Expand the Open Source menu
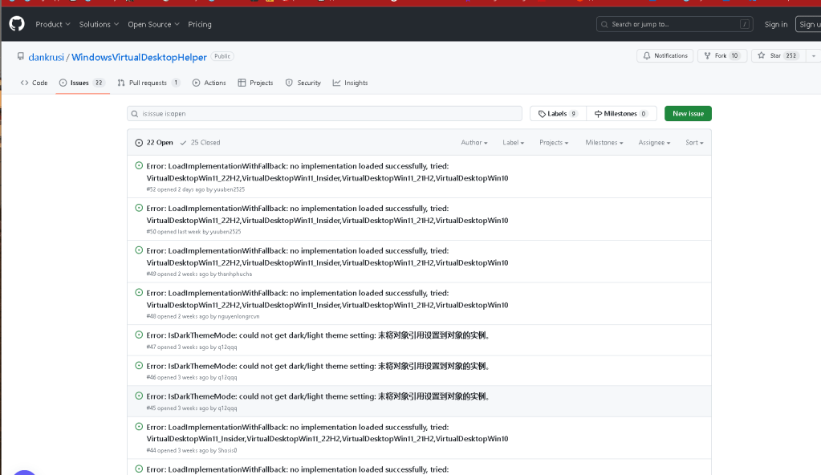821x475 pixels. (153, 24)
